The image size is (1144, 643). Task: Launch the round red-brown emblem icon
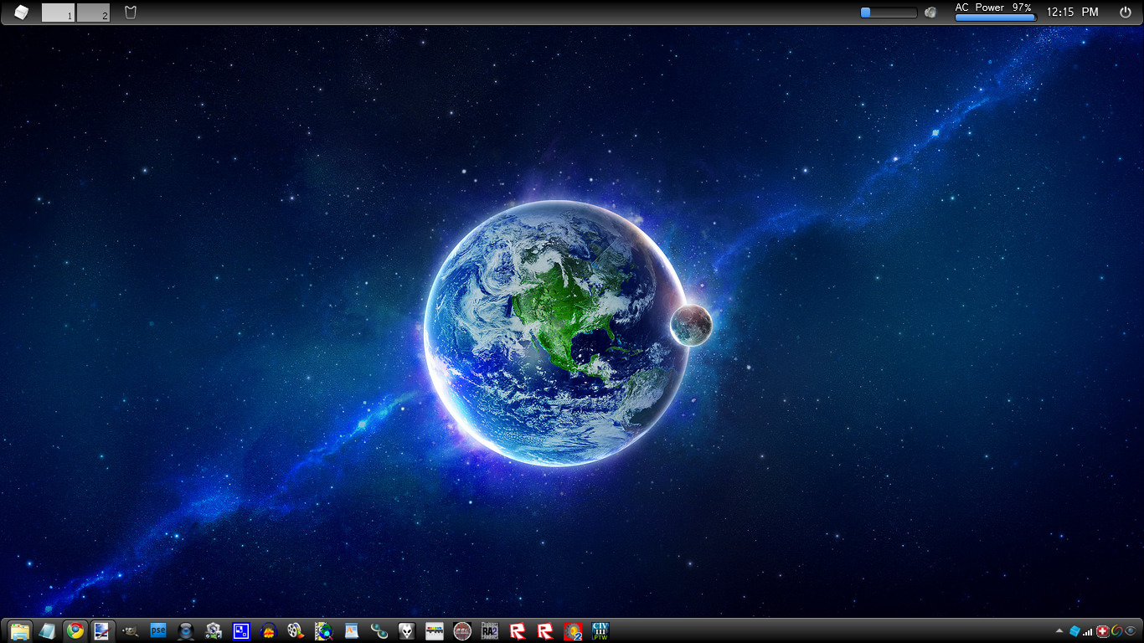461,630
